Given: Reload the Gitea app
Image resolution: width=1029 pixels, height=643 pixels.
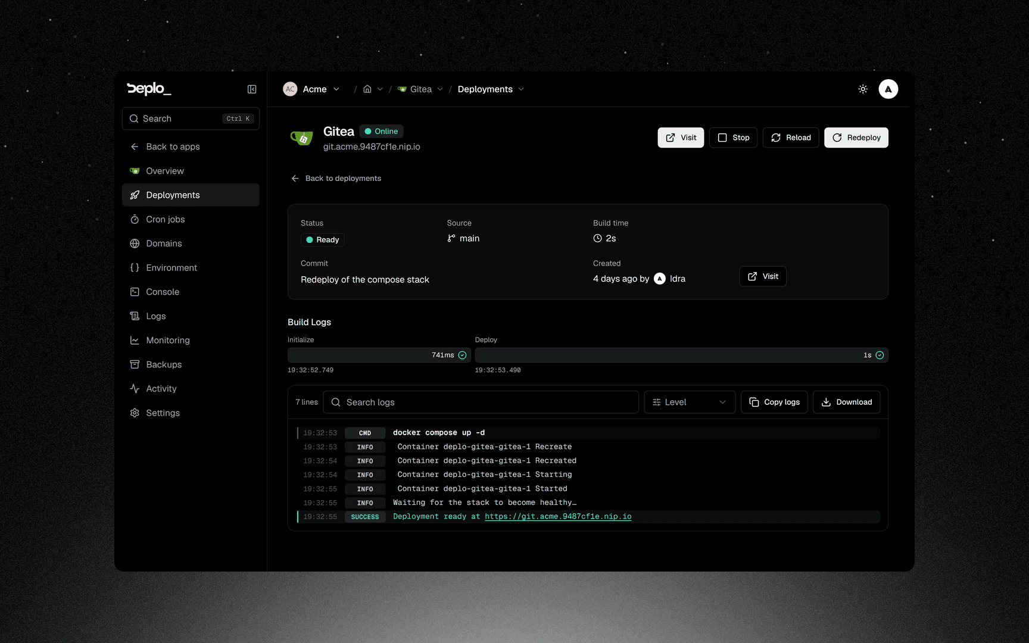Looking at the screenshot, I should coord(791,138).
